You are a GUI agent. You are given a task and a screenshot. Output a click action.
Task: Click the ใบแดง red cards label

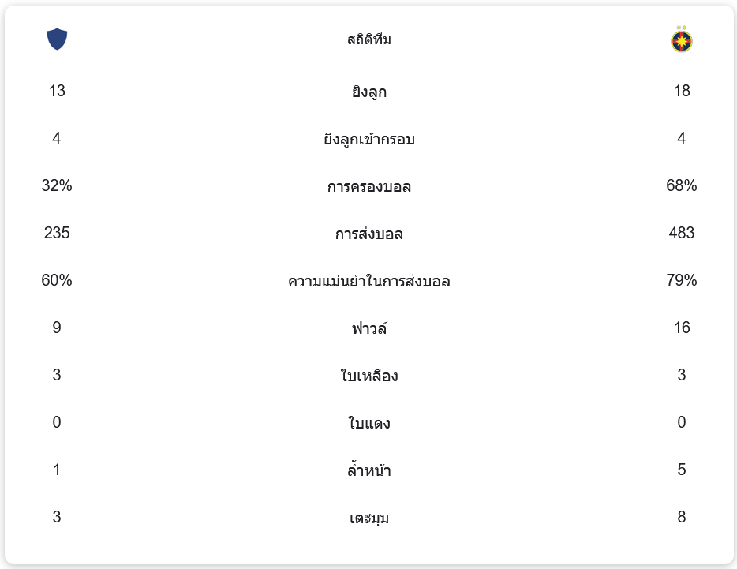(x=369, y=423)
